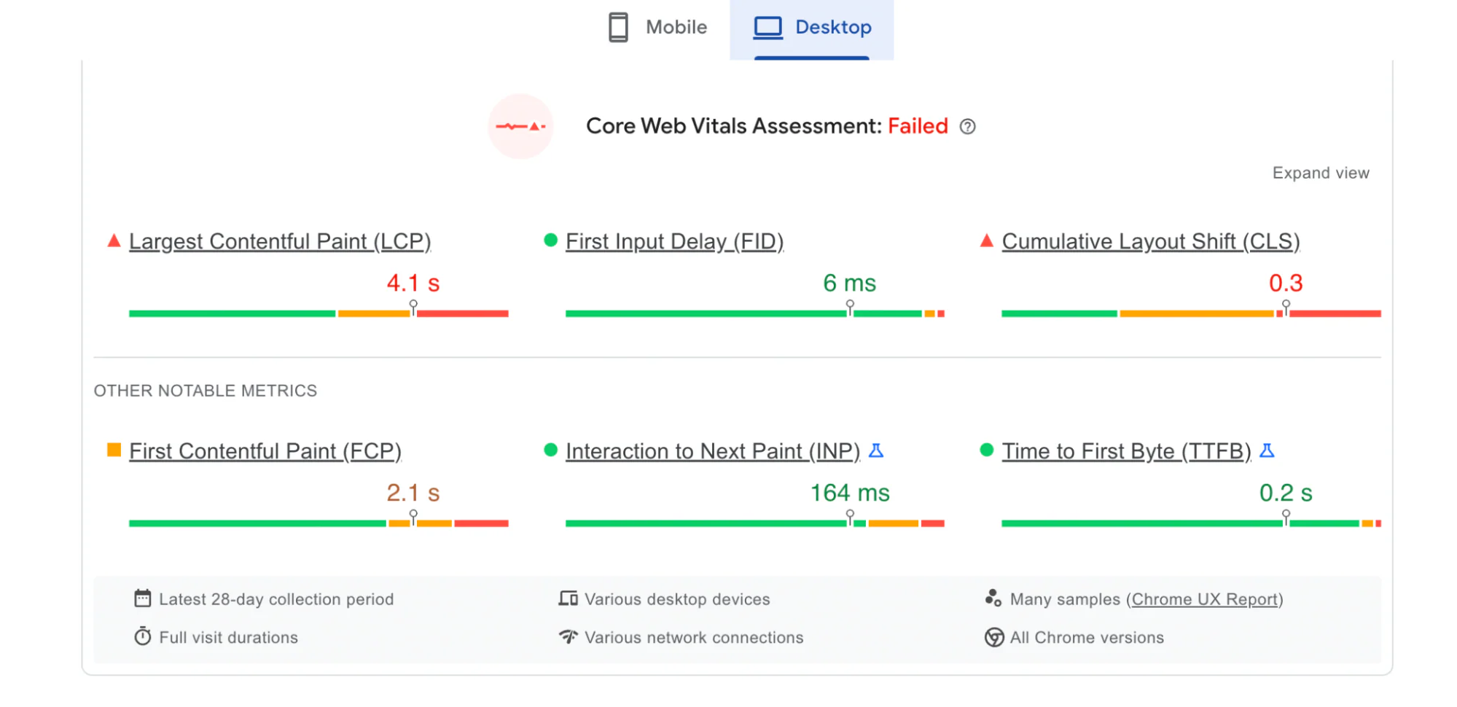Image resolution: width=1457 pixels, height=707 pixels.
Task: Open Cumulative Layout Shift metric details
Action: [1150, 241]
